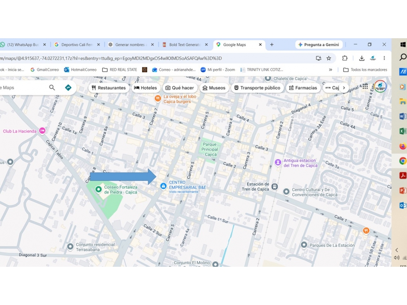This screenshot has height=305, width=407.
Task: Select the CENTRO EMPRESARIAL B&E map pin
Action: (x=163, y=186)
